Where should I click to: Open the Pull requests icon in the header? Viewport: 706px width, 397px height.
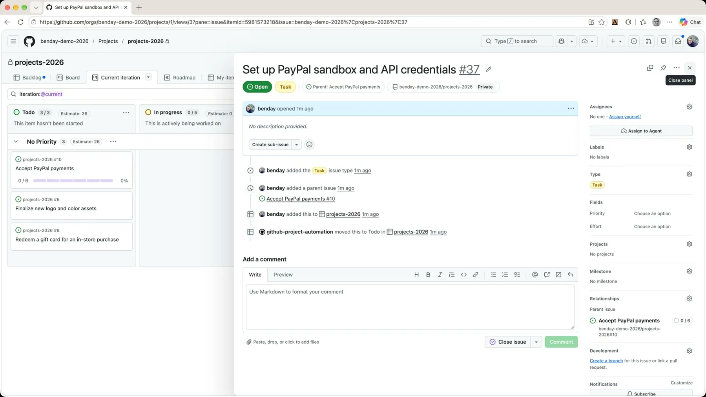(649, 41)
